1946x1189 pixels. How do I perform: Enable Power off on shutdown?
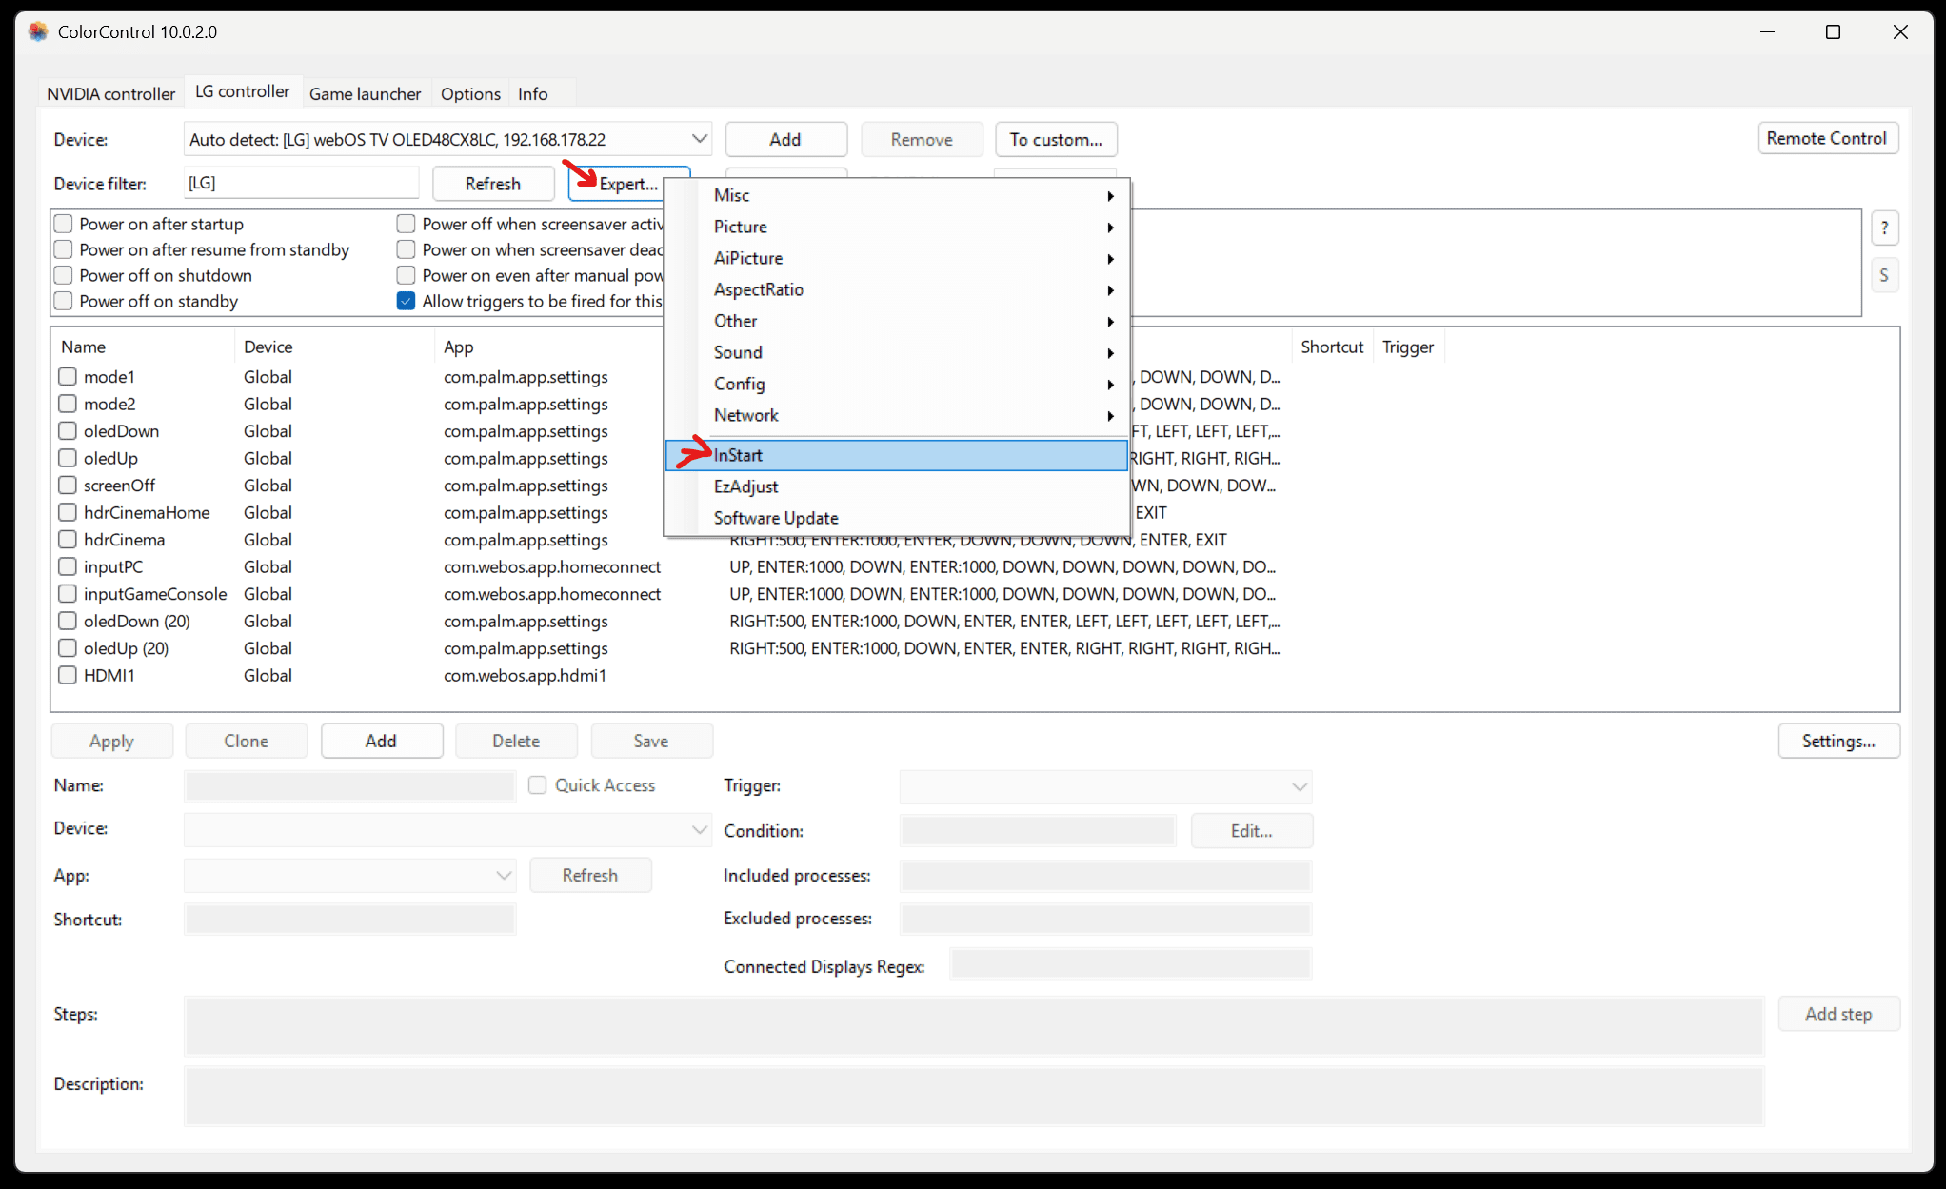click(64, 275)
